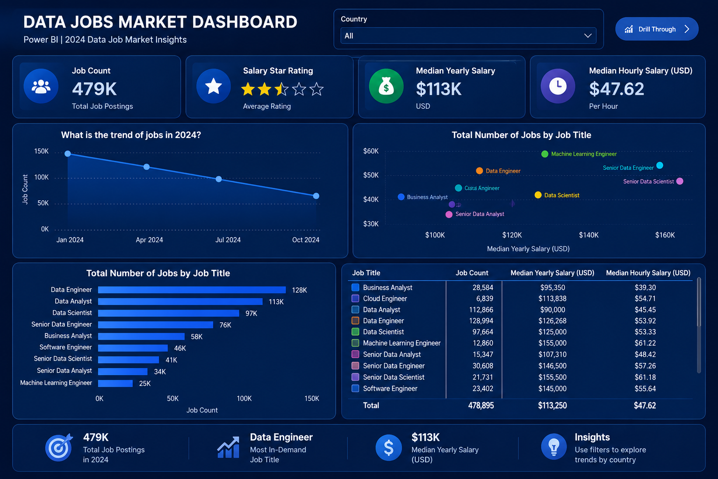Sort by Median Hourly Salary (USD) header
Image resolution: width=718 pixels, height=479 pixels.
[648, 273]
